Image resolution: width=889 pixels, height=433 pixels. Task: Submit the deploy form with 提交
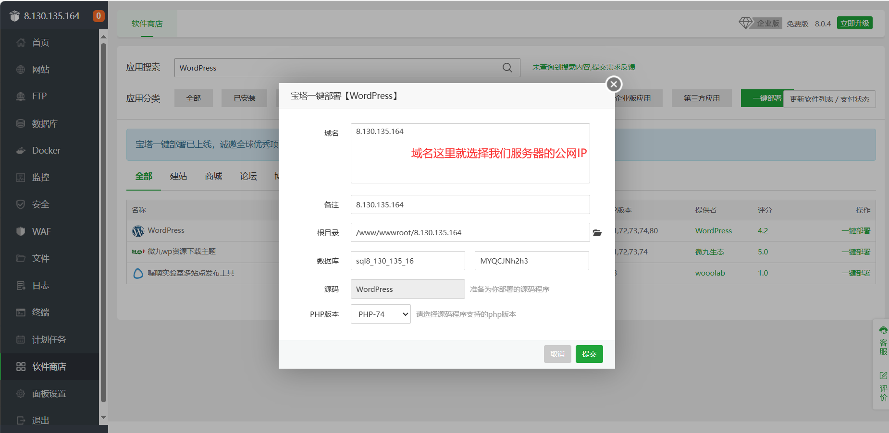[589, 354]
